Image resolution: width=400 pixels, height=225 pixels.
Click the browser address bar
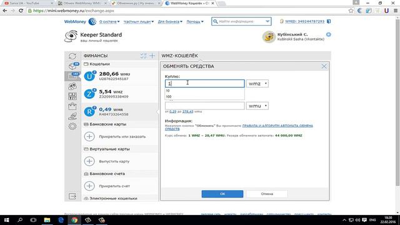point(187,11)
